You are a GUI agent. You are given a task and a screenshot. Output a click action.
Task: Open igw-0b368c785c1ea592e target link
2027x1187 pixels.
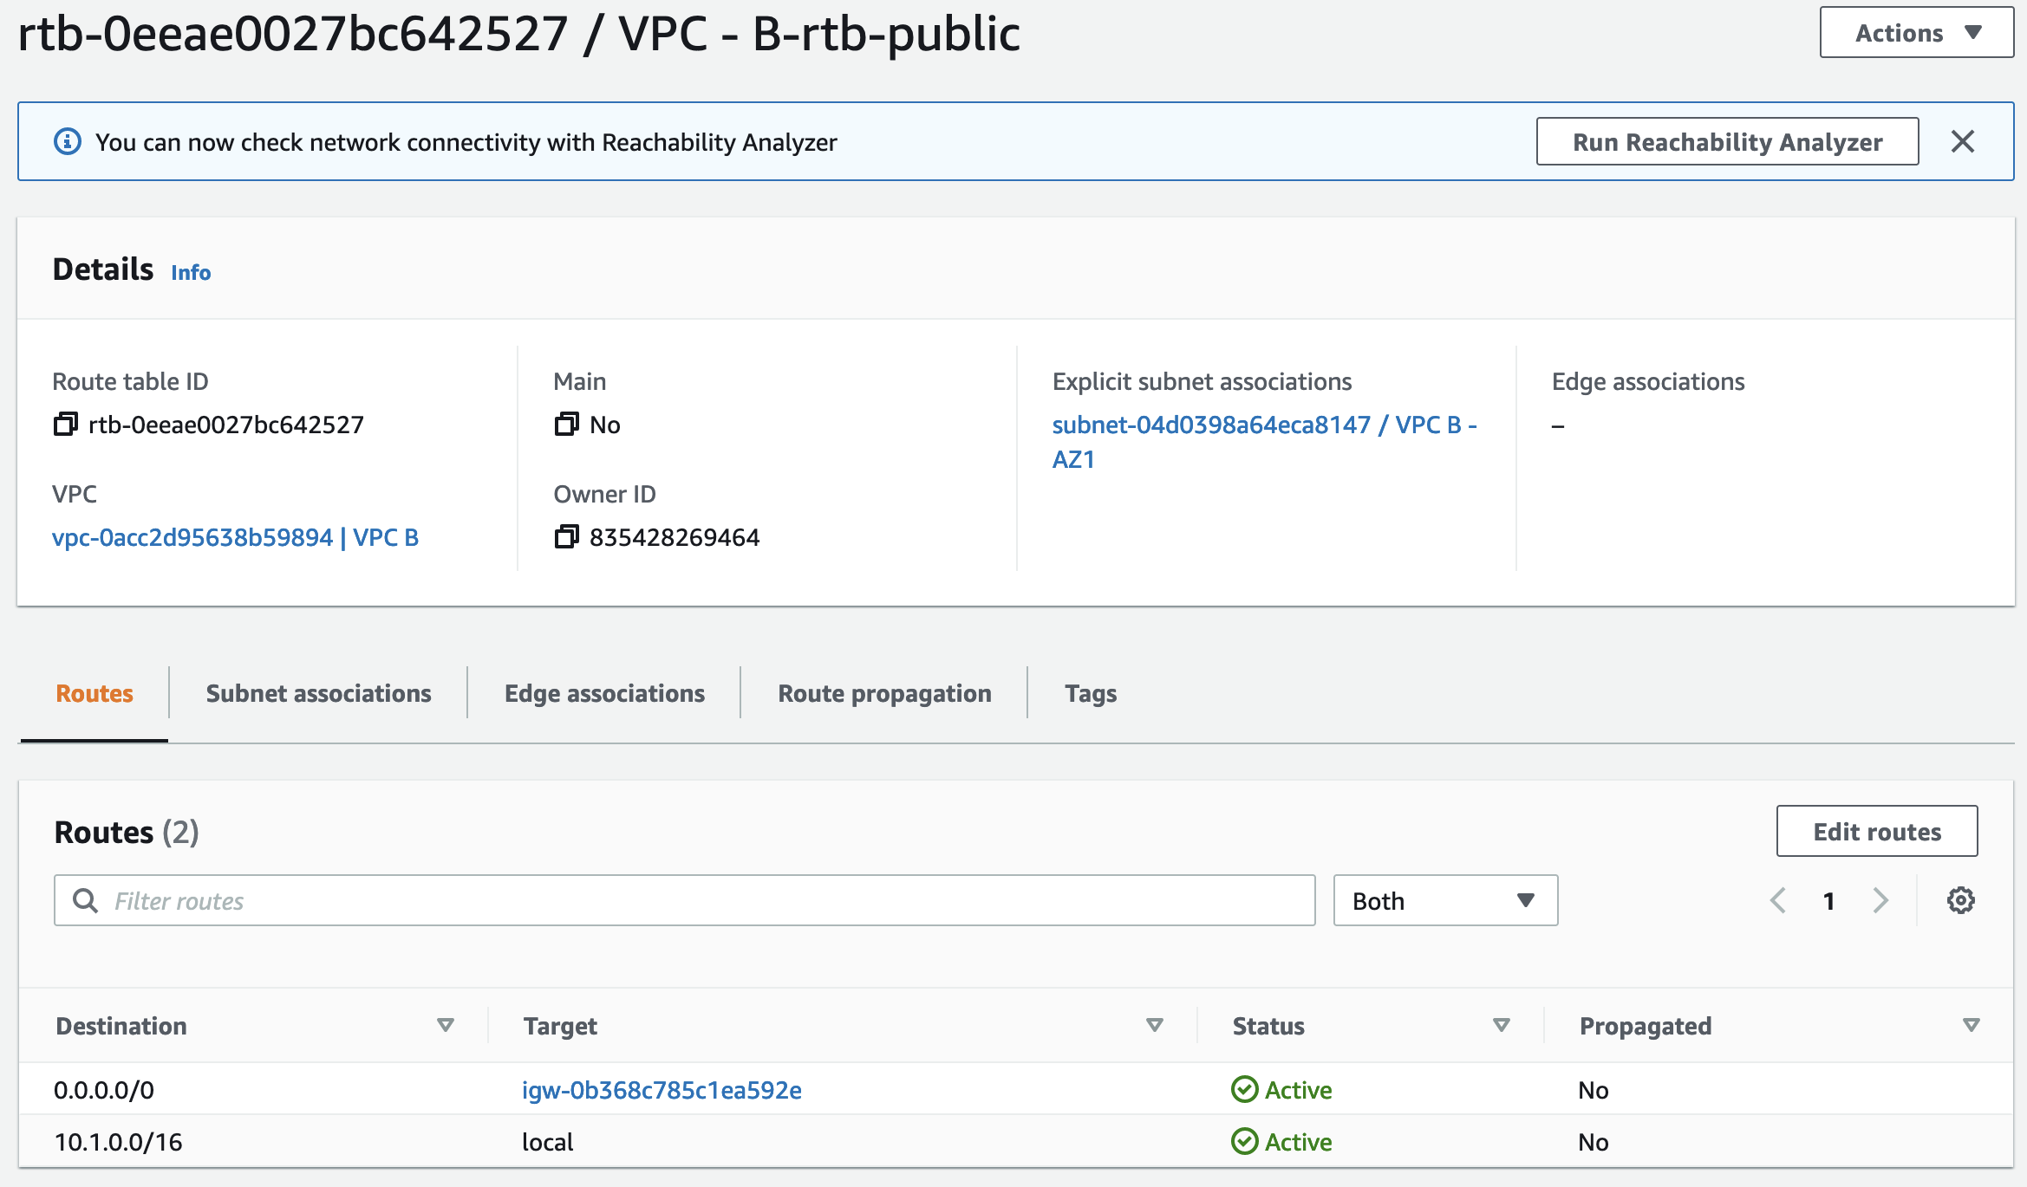point(662,1090)
